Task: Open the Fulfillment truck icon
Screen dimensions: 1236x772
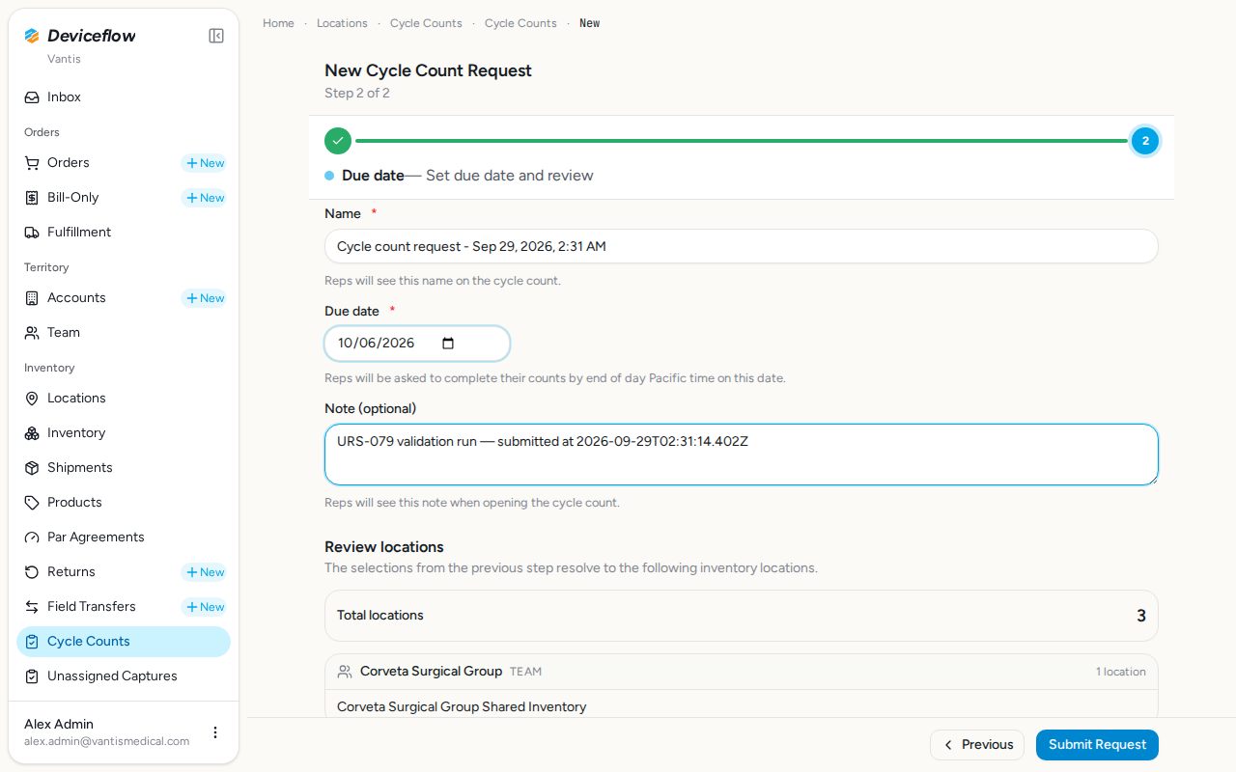Action: point(32,233)
